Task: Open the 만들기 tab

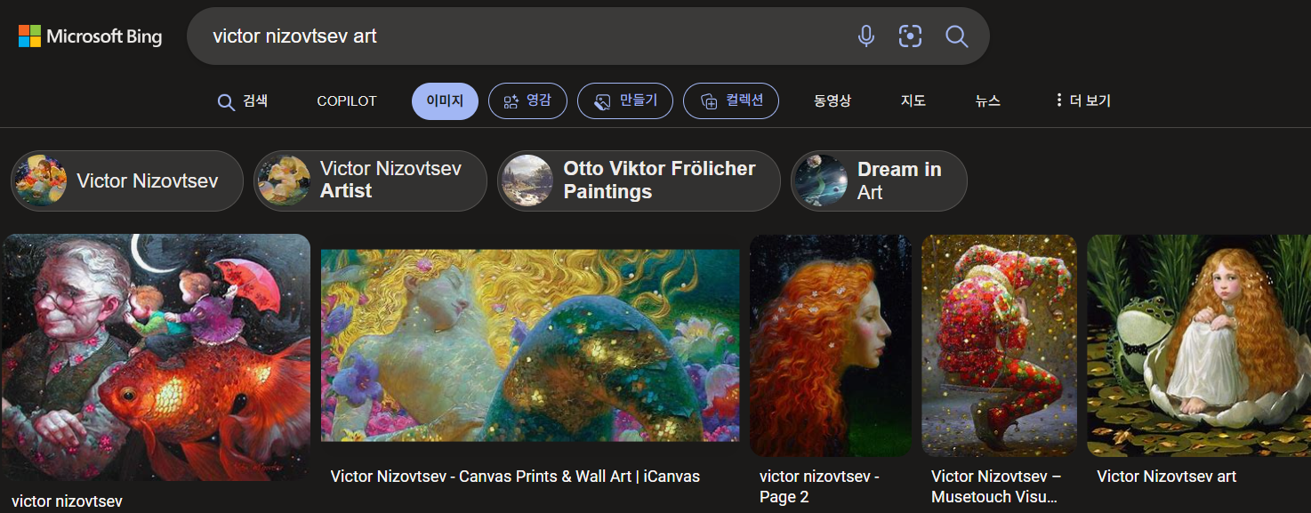Action: [625, 101]
